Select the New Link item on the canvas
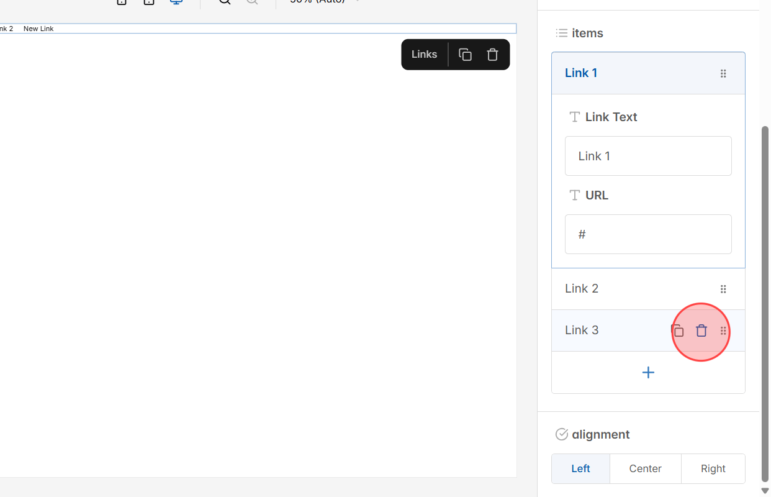 click(x=38, y=28)
